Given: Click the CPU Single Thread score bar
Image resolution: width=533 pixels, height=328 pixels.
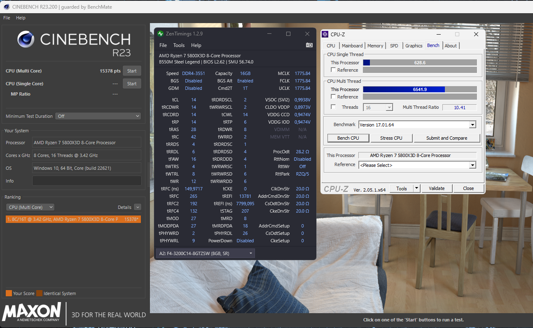Looking at the screenshot, I should coord(420,63).
